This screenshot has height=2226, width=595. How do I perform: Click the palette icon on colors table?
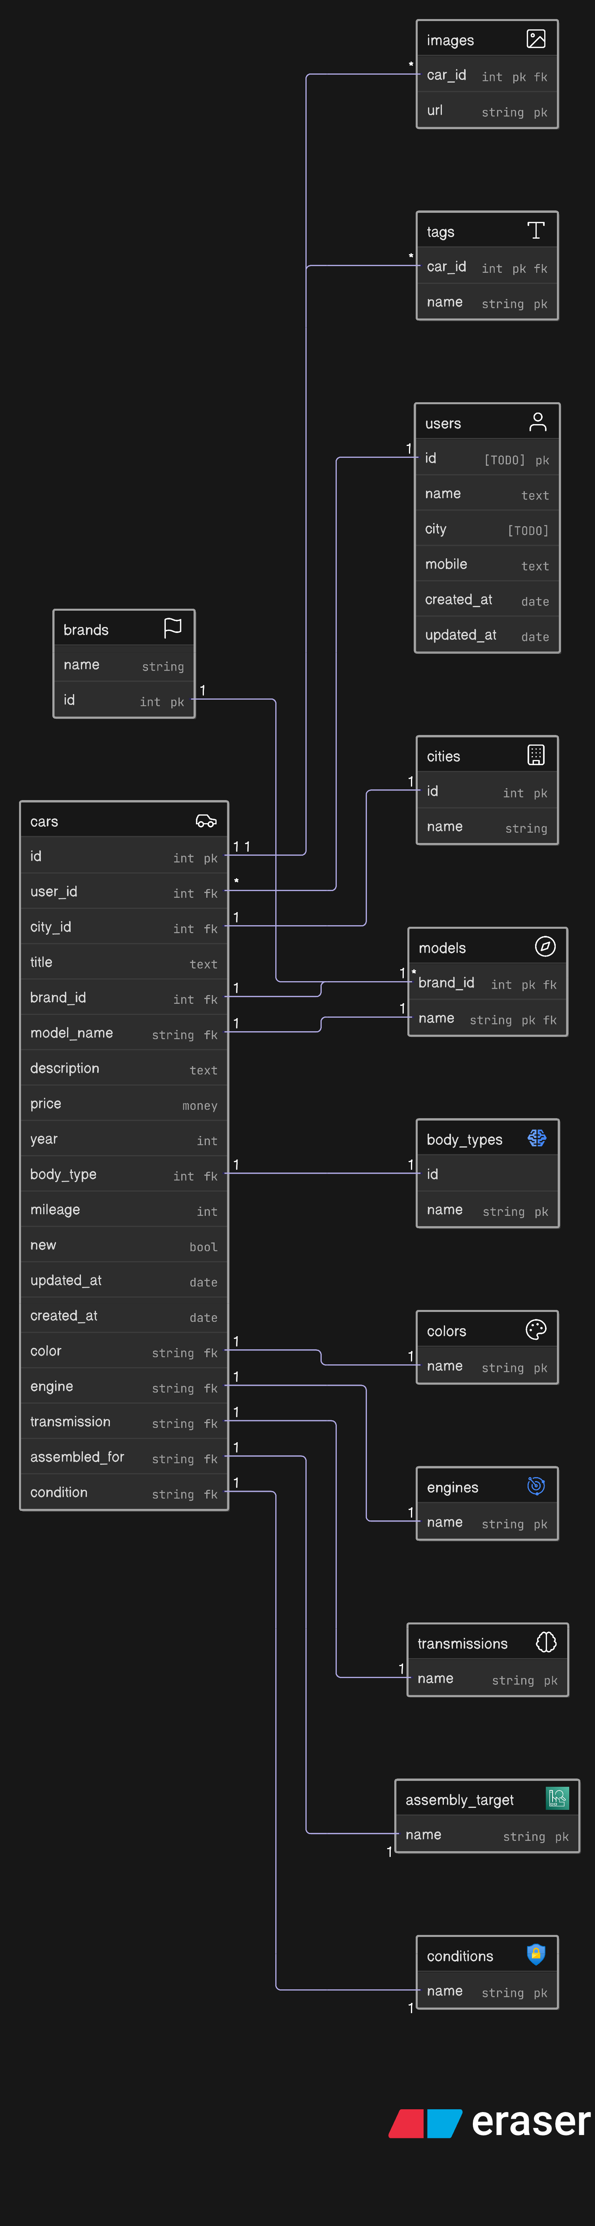[535, 1330]
